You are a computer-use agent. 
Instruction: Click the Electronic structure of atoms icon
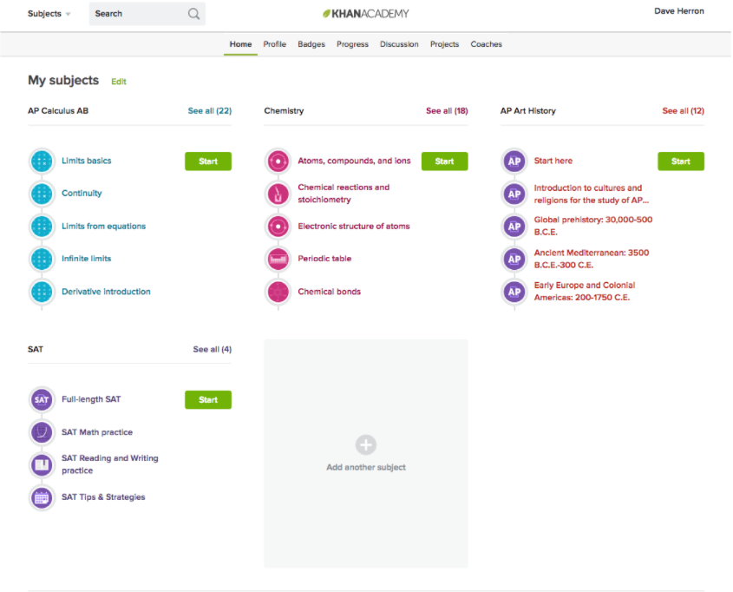click(278, 227)
